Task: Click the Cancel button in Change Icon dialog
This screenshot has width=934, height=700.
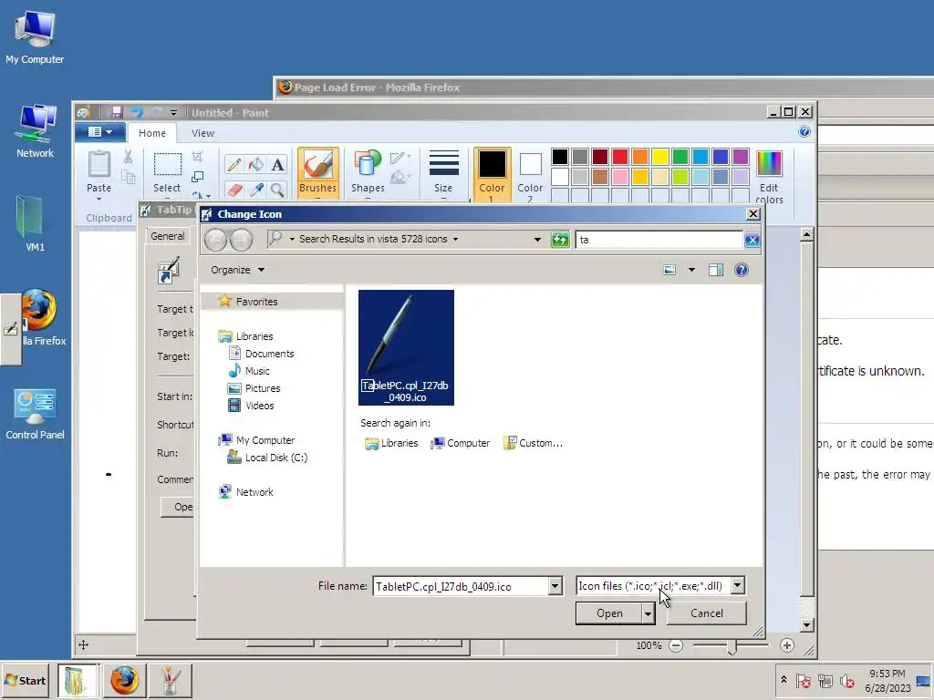Action: pos(707,613)
